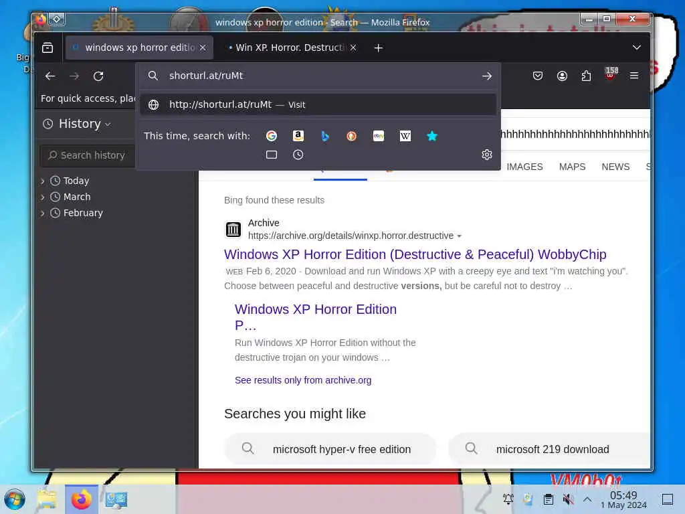Click the Search history field
Image resolution: width=685 pixels, height=514 pixels.
(x=88, y=155)
